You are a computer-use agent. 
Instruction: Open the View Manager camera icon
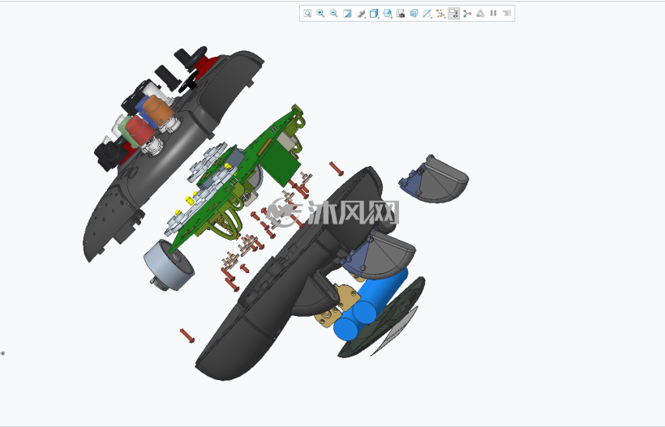tap(401, 14)
